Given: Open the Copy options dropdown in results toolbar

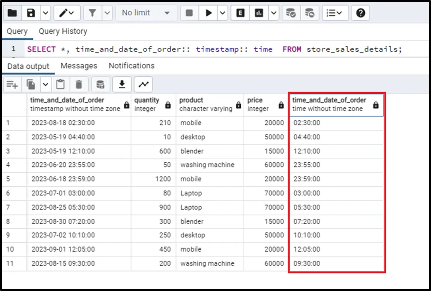Looking at the screenshot, I should click(x=46, y=84).
